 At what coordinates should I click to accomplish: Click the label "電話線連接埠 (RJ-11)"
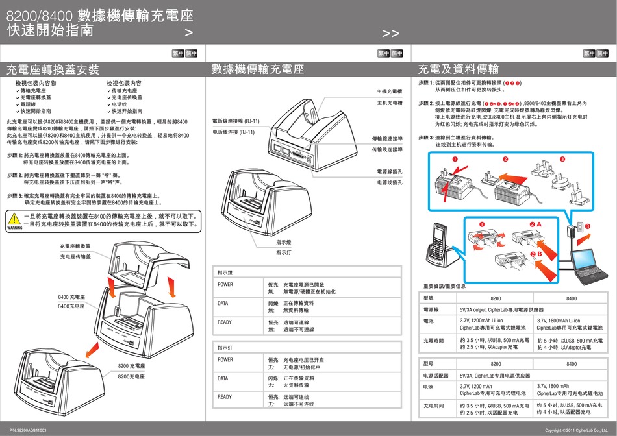point(236,121)
